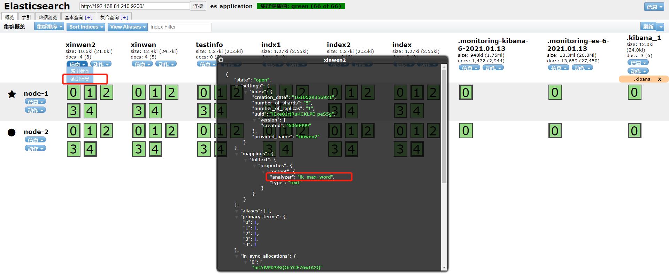This screenshot has width=669, height=274.
Task: Click the "ik_max_word" analyzer value
Action: click(x=315, y=177)
